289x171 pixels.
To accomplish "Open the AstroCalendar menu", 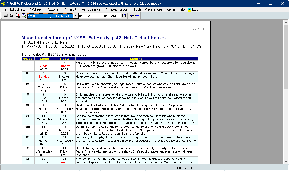I will point(91,9).
